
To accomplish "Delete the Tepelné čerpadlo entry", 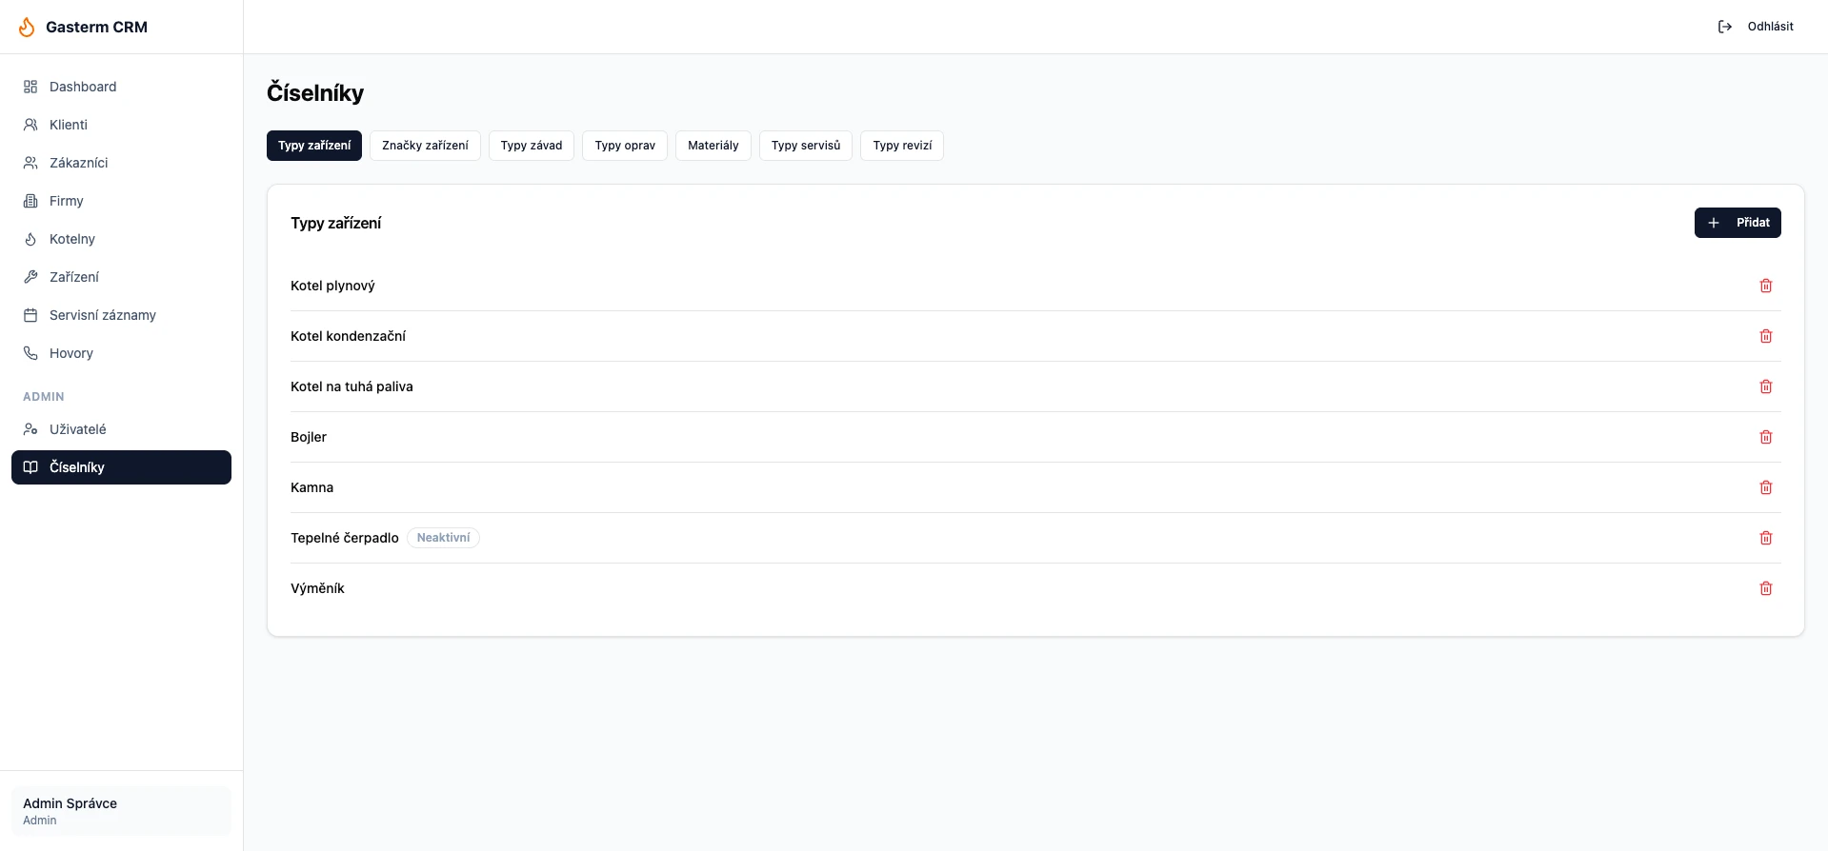I will [x=1766, y=538].
